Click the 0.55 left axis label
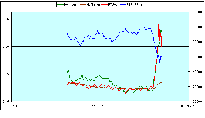This screenshot has width=205, height=118. point(6,47)
